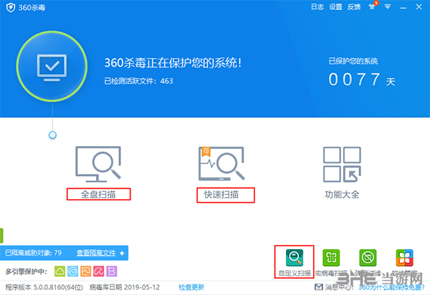430x295 pixels.
Task: Click the red Avira engine icon
Action: [98, 271]
